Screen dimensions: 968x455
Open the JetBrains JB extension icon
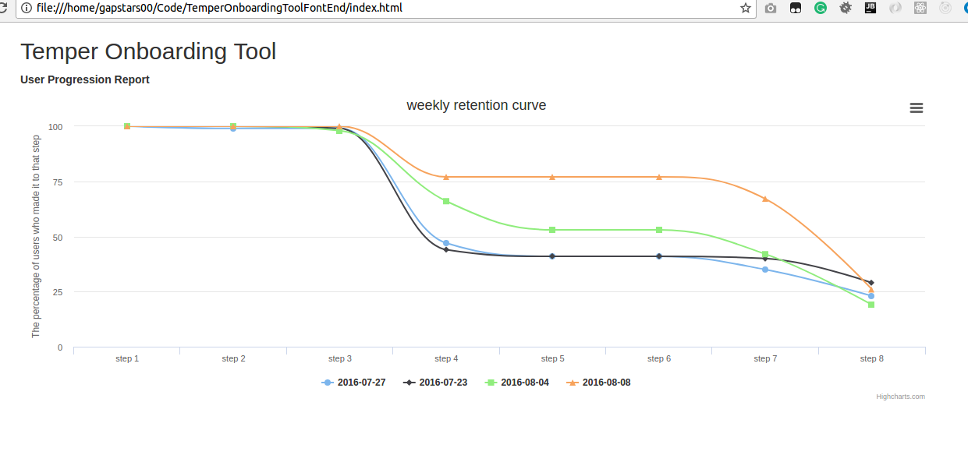coord(870,9)
